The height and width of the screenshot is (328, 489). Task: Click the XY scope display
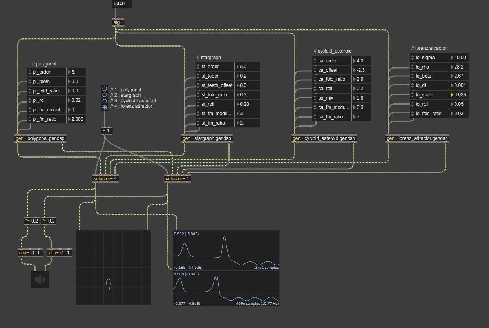113,268
